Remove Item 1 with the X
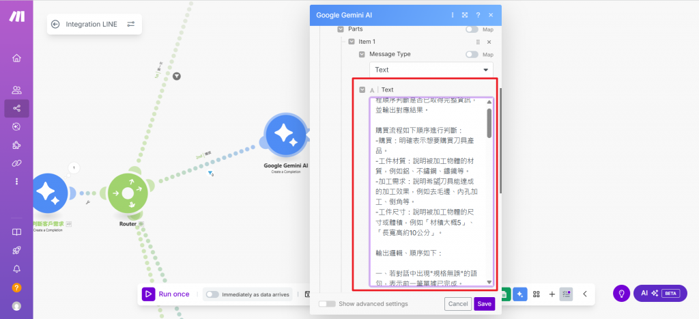 [489, 42]
